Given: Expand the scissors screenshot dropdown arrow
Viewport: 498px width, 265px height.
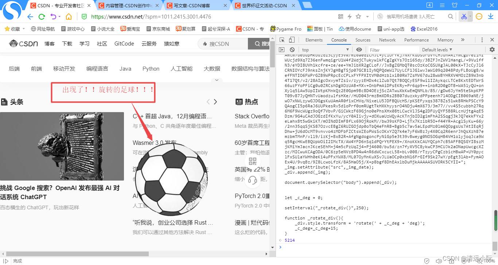Looking at the screenshot, I should 470,17.
